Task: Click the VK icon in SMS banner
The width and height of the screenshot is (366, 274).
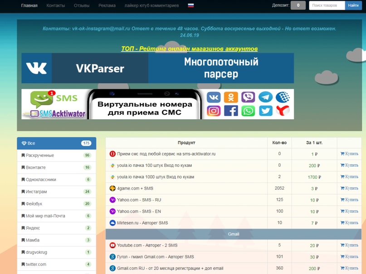Action: coord(214,97)
